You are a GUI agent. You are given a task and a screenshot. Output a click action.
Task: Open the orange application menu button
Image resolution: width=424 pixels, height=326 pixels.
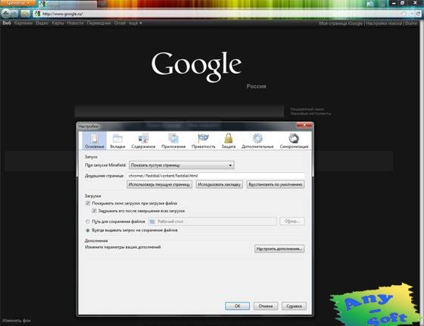coord(18,3)
